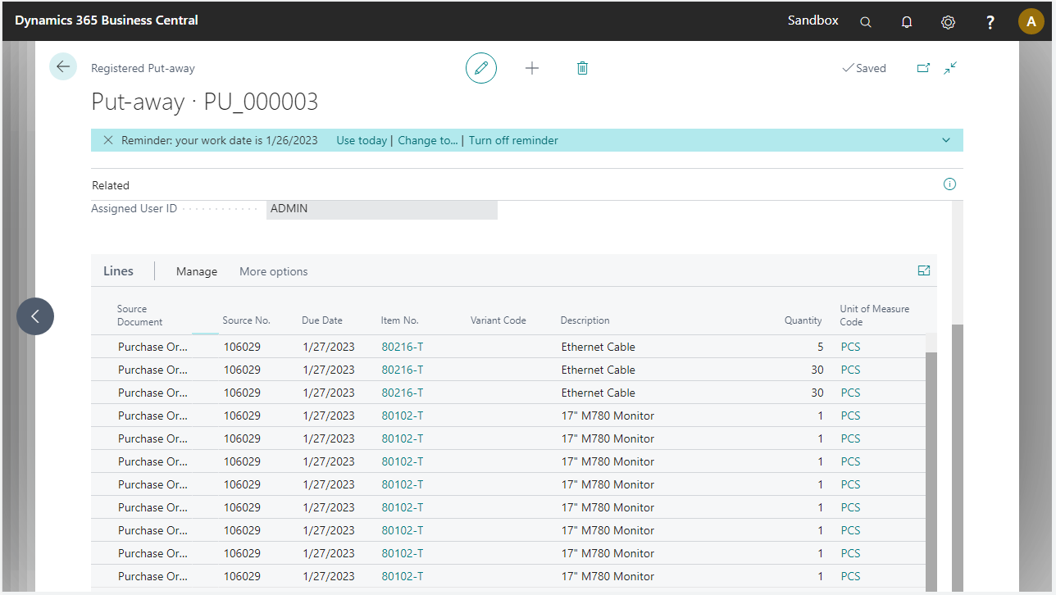Click the previous record round arrow
Image resolution: width=1056 pixels, height=595 pixels.
(35, 316)
